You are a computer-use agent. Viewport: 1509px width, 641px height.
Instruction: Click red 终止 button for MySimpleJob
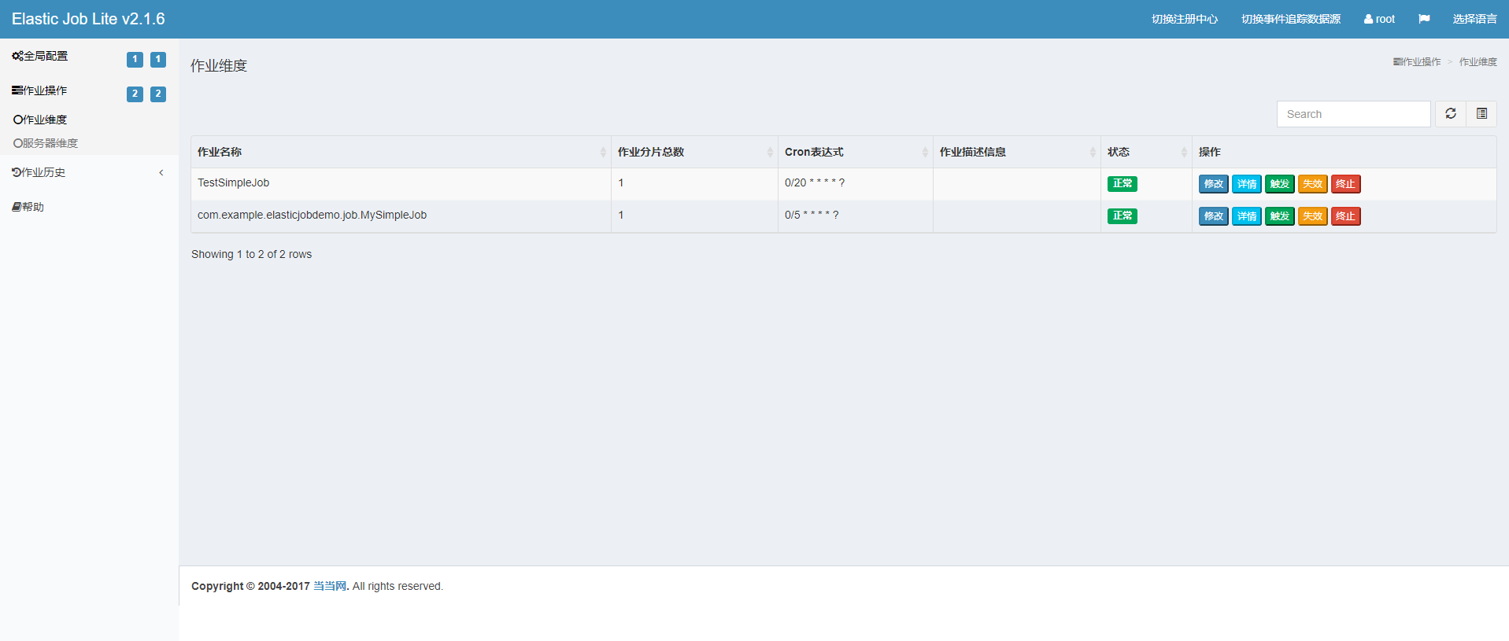[1345, 216]
